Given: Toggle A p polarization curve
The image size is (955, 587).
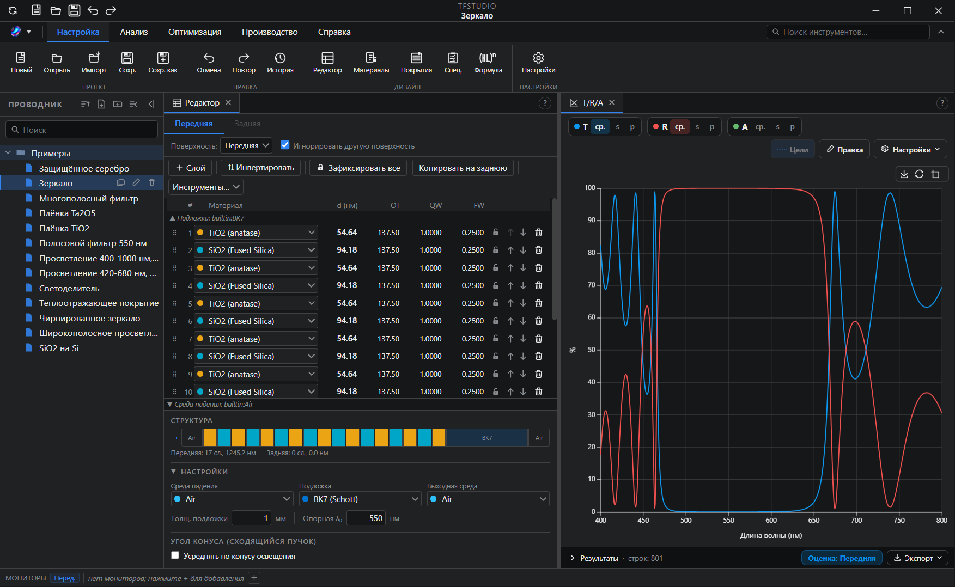Looking at the screenshot, I should pos(793,127).
